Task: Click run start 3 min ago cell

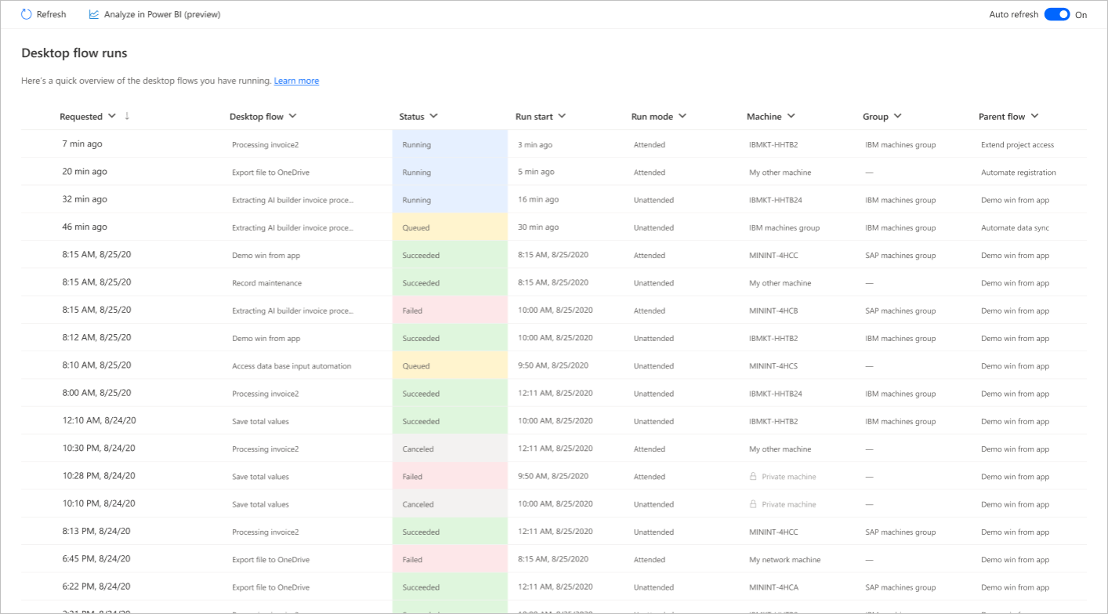Action: (534, 145)
